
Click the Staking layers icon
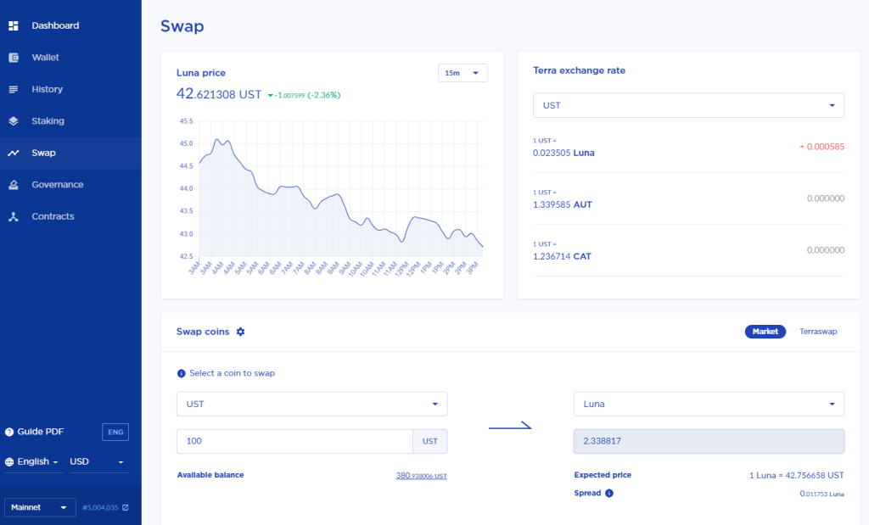pyautogui.click(x=14, y=120)
